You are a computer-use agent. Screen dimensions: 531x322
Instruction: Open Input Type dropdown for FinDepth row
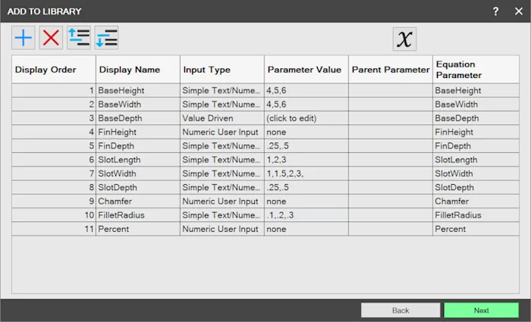[222, 146]
